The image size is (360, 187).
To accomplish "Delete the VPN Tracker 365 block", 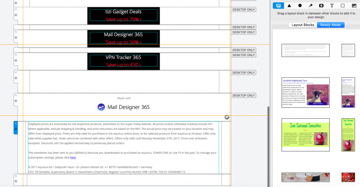I will click(16, 55).
